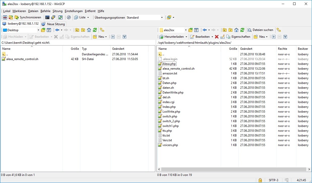Click the red delete icon in remote panel
Screen dimensions: 312x183
[x=216, y=37]
